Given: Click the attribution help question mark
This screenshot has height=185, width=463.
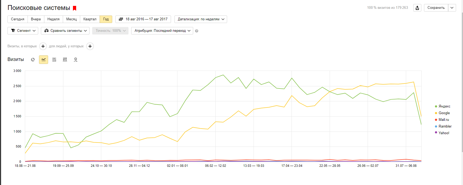Looking at the screenshot, I should point(197,31).
